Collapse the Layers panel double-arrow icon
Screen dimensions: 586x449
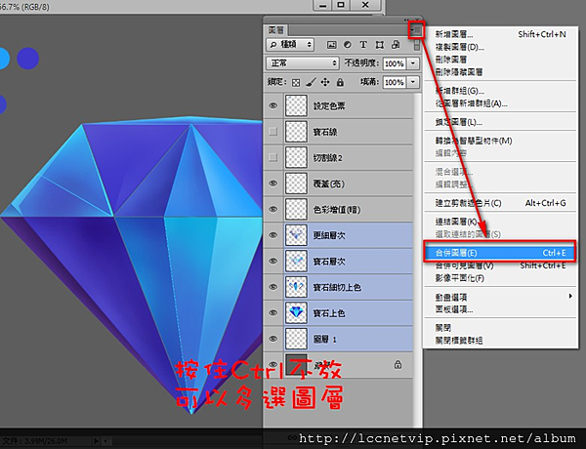[406, 20]
